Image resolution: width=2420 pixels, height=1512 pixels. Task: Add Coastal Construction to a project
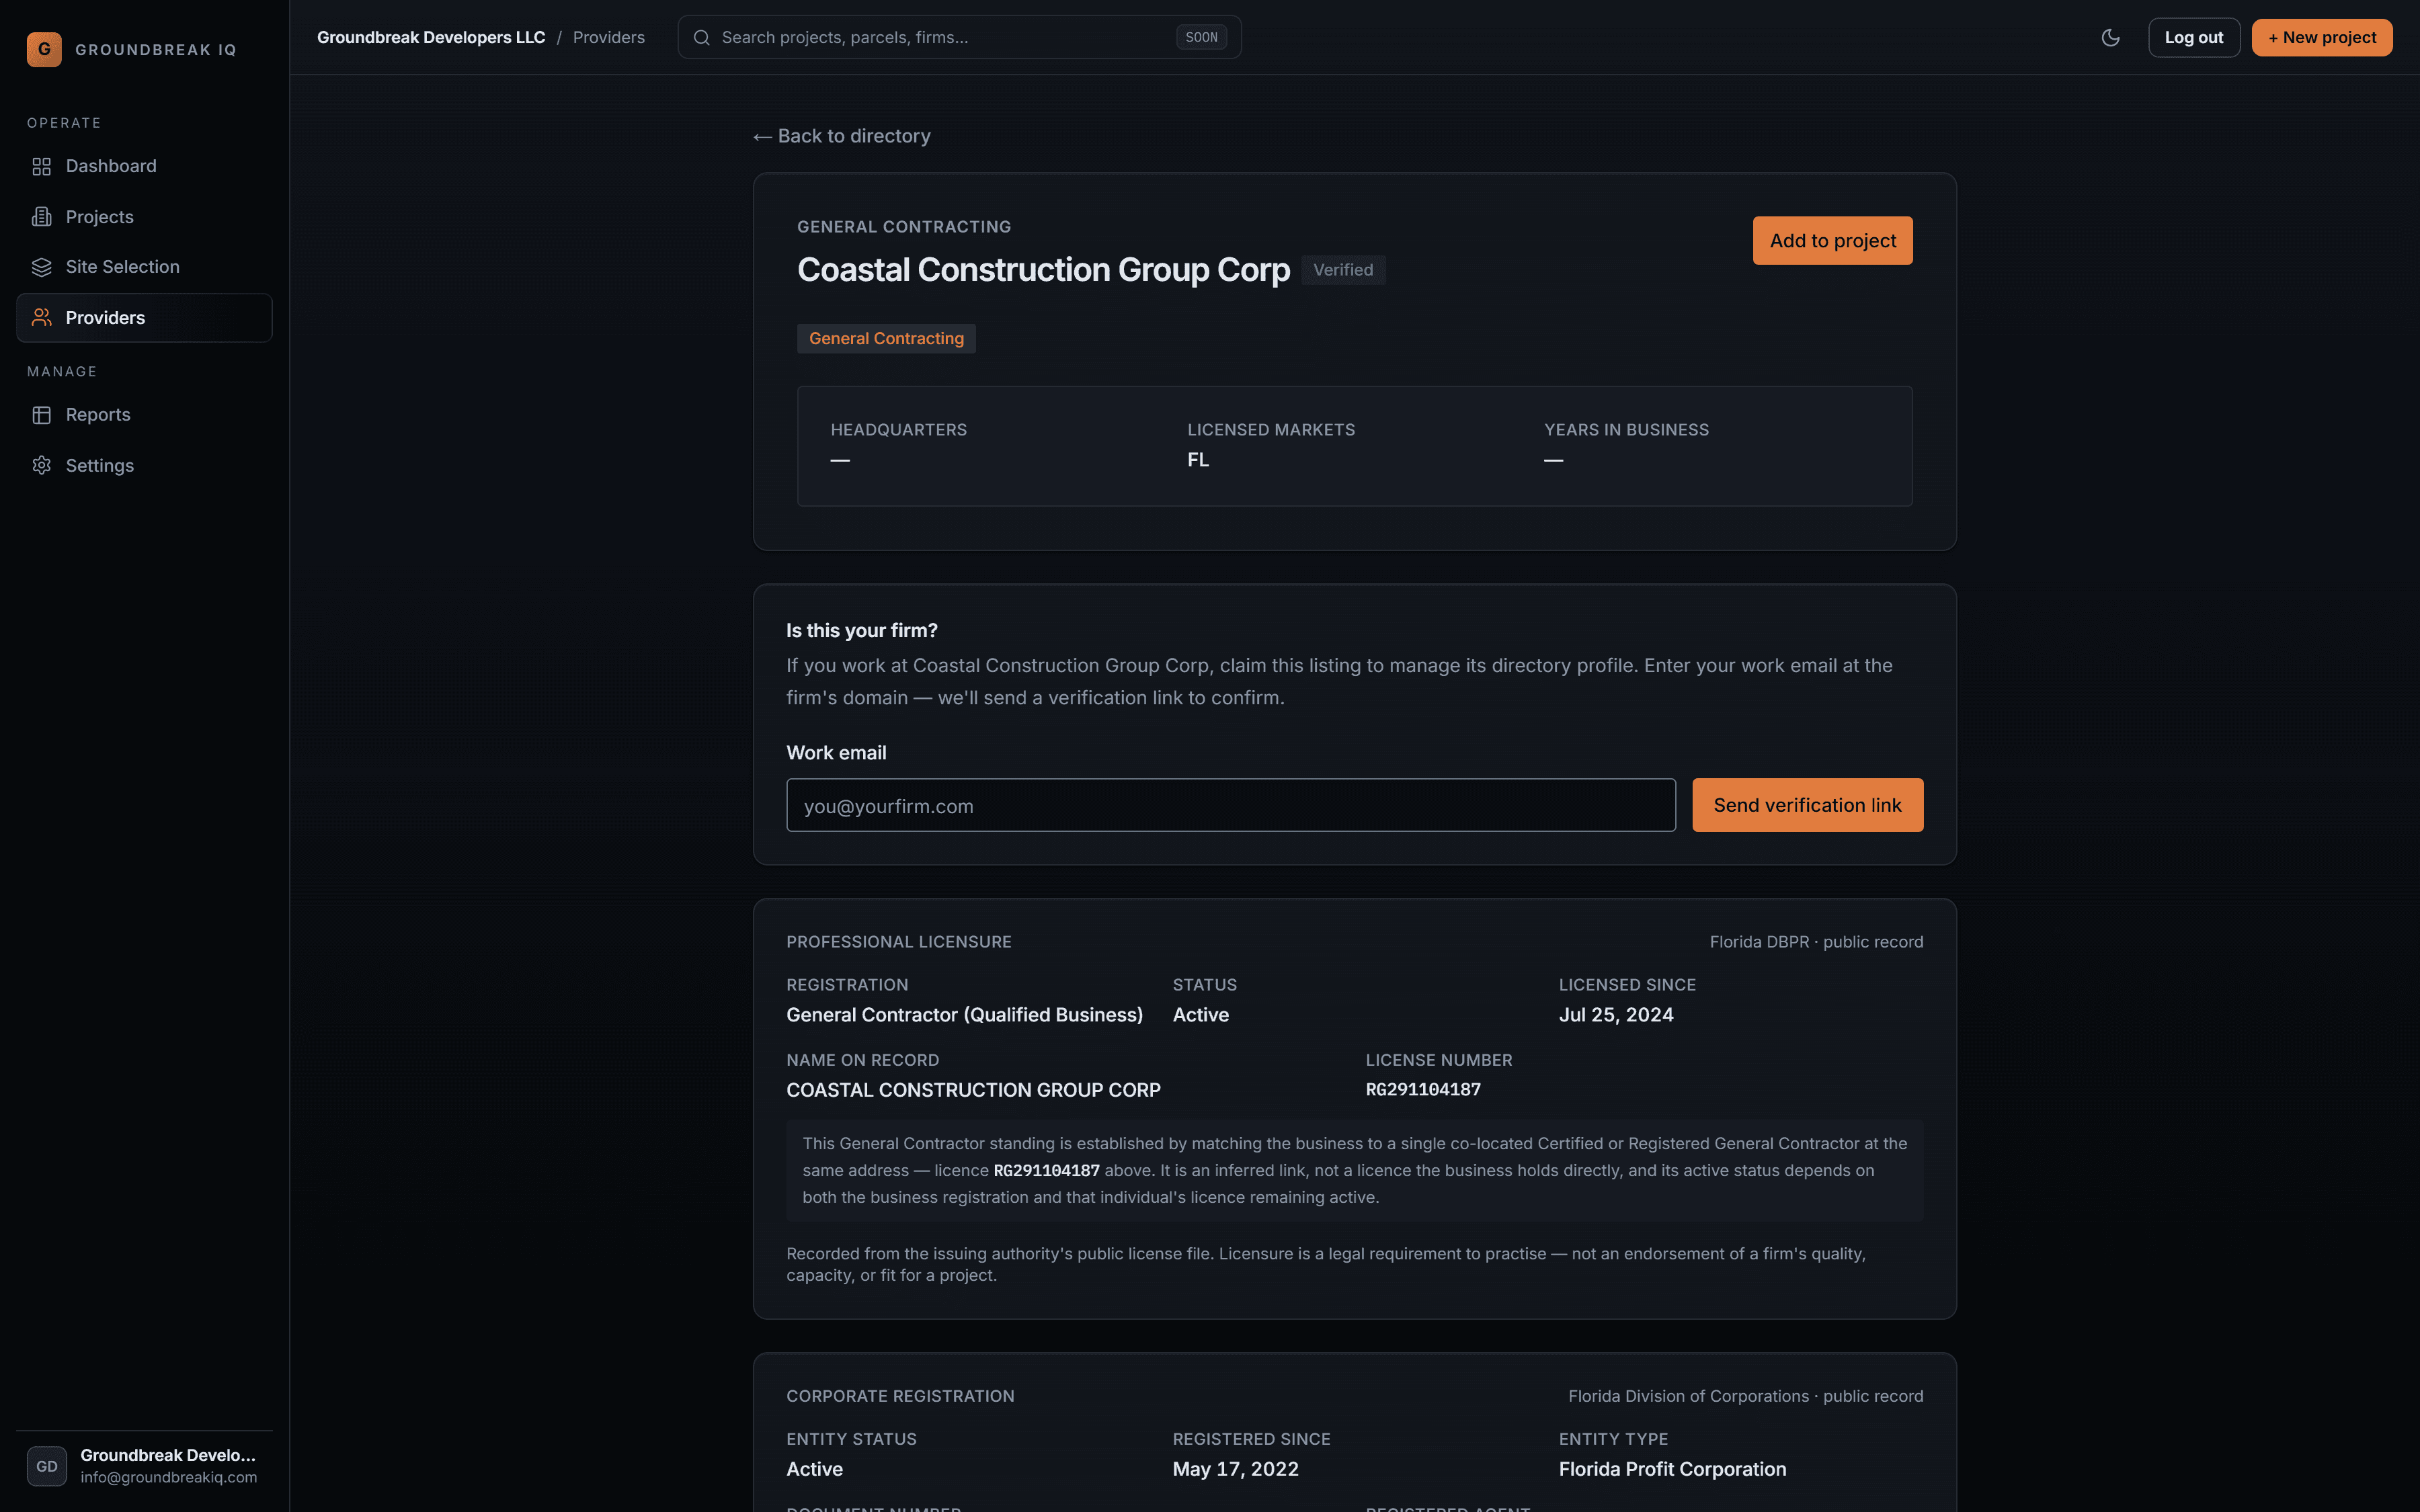[1832, 240]
